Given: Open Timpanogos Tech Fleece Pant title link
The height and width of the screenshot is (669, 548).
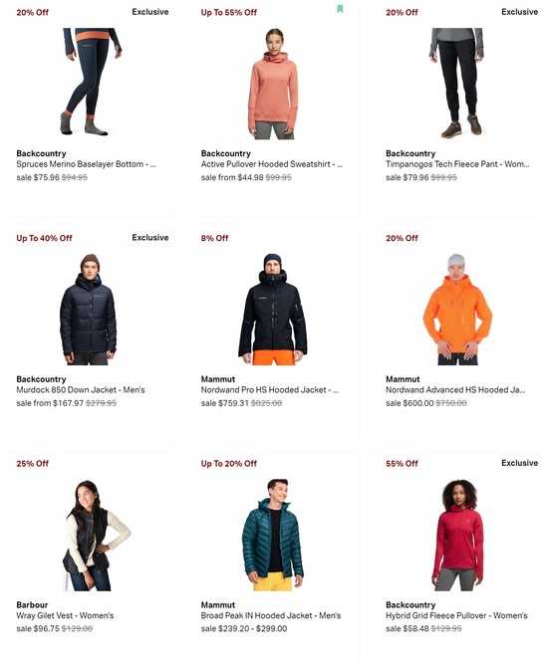Looking at the screenshot, I should (x=457, y=164).
